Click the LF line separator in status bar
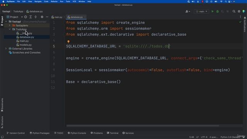The height and width of the screenshot is (139, 247). pos(197,137)
